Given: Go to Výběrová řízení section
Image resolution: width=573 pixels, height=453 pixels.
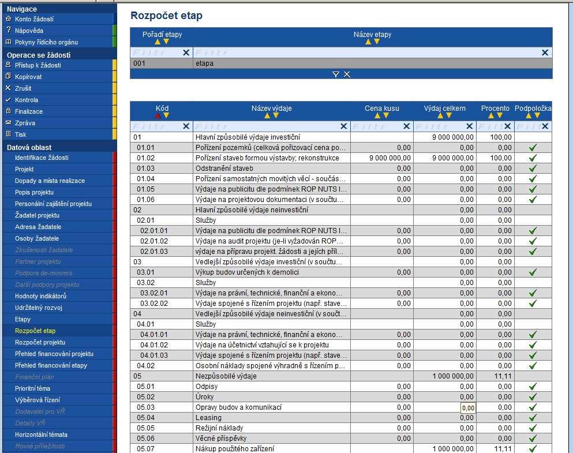Looking at the screenshot, I should [38, 400].
